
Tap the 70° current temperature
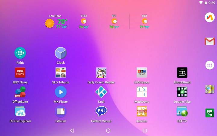click(62, 22)
